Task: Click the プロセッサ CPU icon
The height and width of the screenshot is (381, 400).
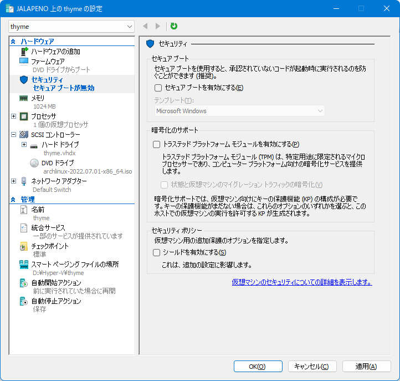Action: [24, 116]
